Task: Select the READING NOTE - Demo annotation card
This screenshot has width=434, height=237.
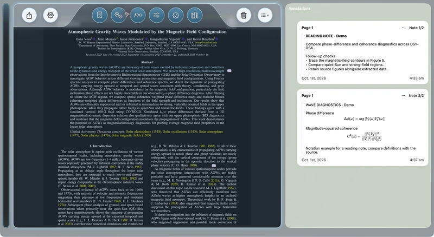Action: (362, 52)
